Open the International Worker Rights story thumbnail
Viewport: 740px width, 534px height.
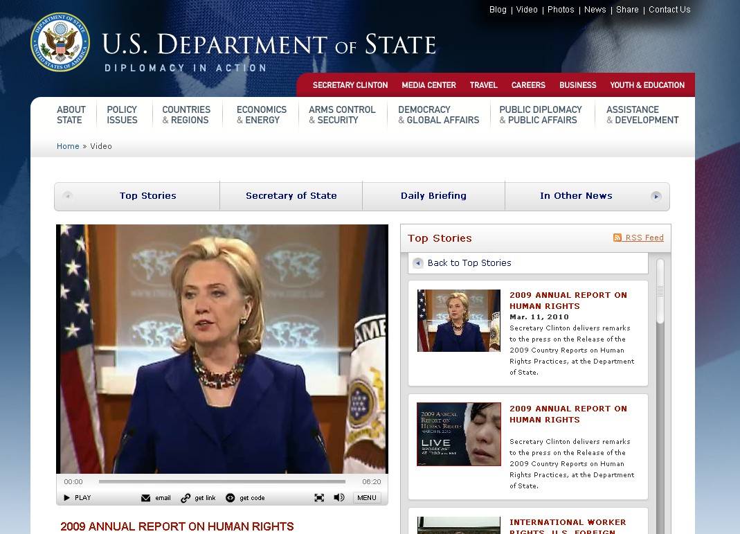(459, 526)
